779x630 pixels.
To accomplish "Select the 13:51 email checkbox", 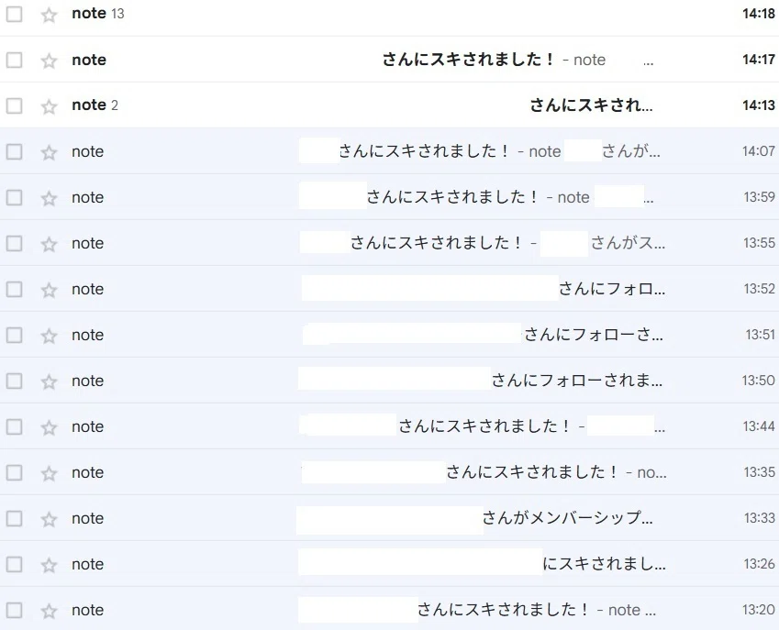I will [x=14, y=335].
